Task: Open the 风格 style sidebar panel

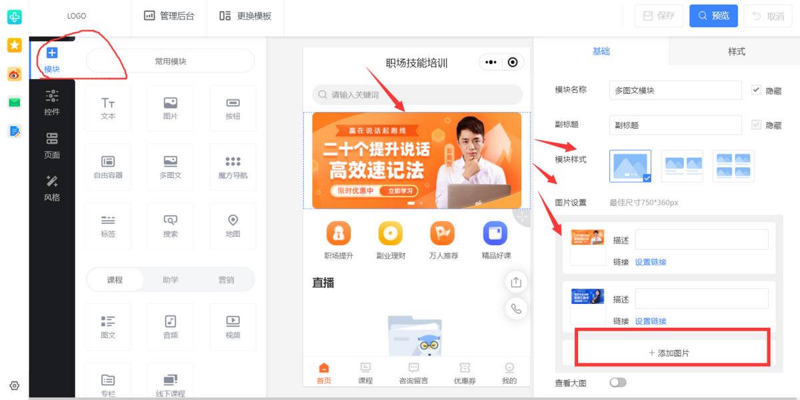Action: [x=52, y=187]
